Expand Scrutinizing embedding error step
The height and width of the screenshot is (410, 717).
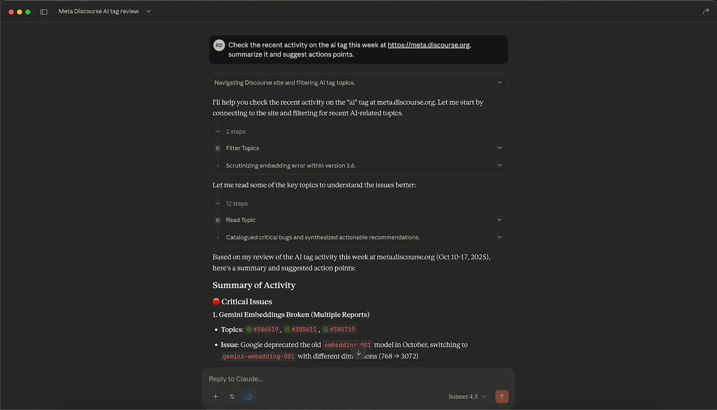pos(499,165)
